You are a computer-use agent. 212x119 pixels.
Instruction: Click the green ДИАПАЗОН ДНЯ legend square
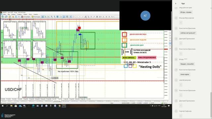tap(125, 45)
